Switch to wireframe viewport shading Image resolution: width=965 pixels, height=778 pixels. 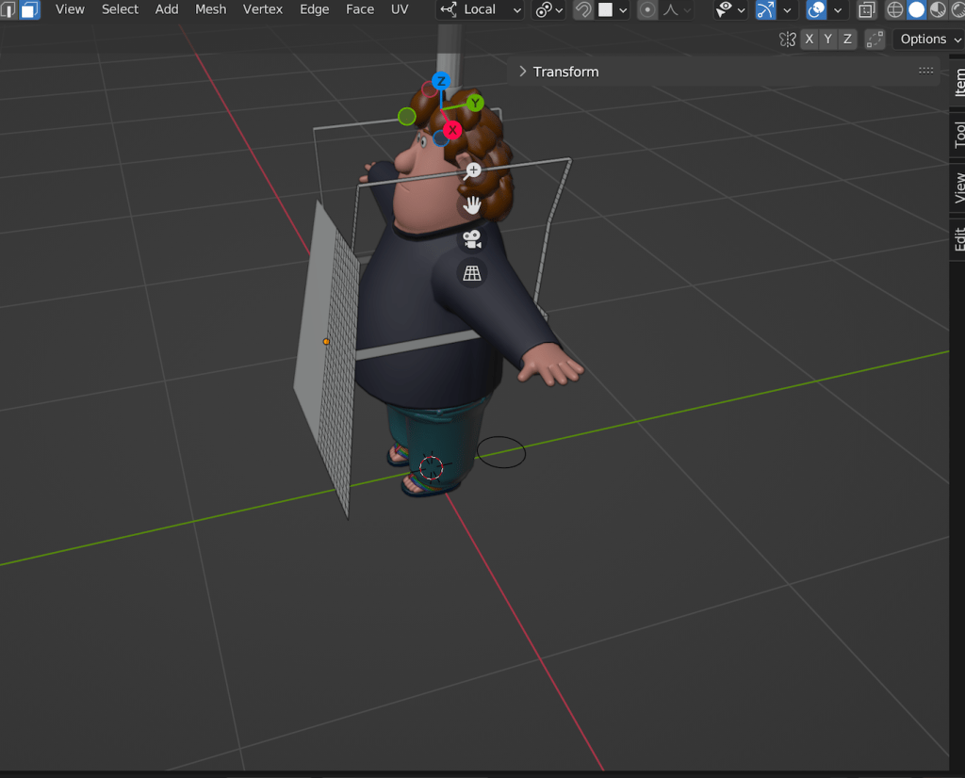click(893, 10)
